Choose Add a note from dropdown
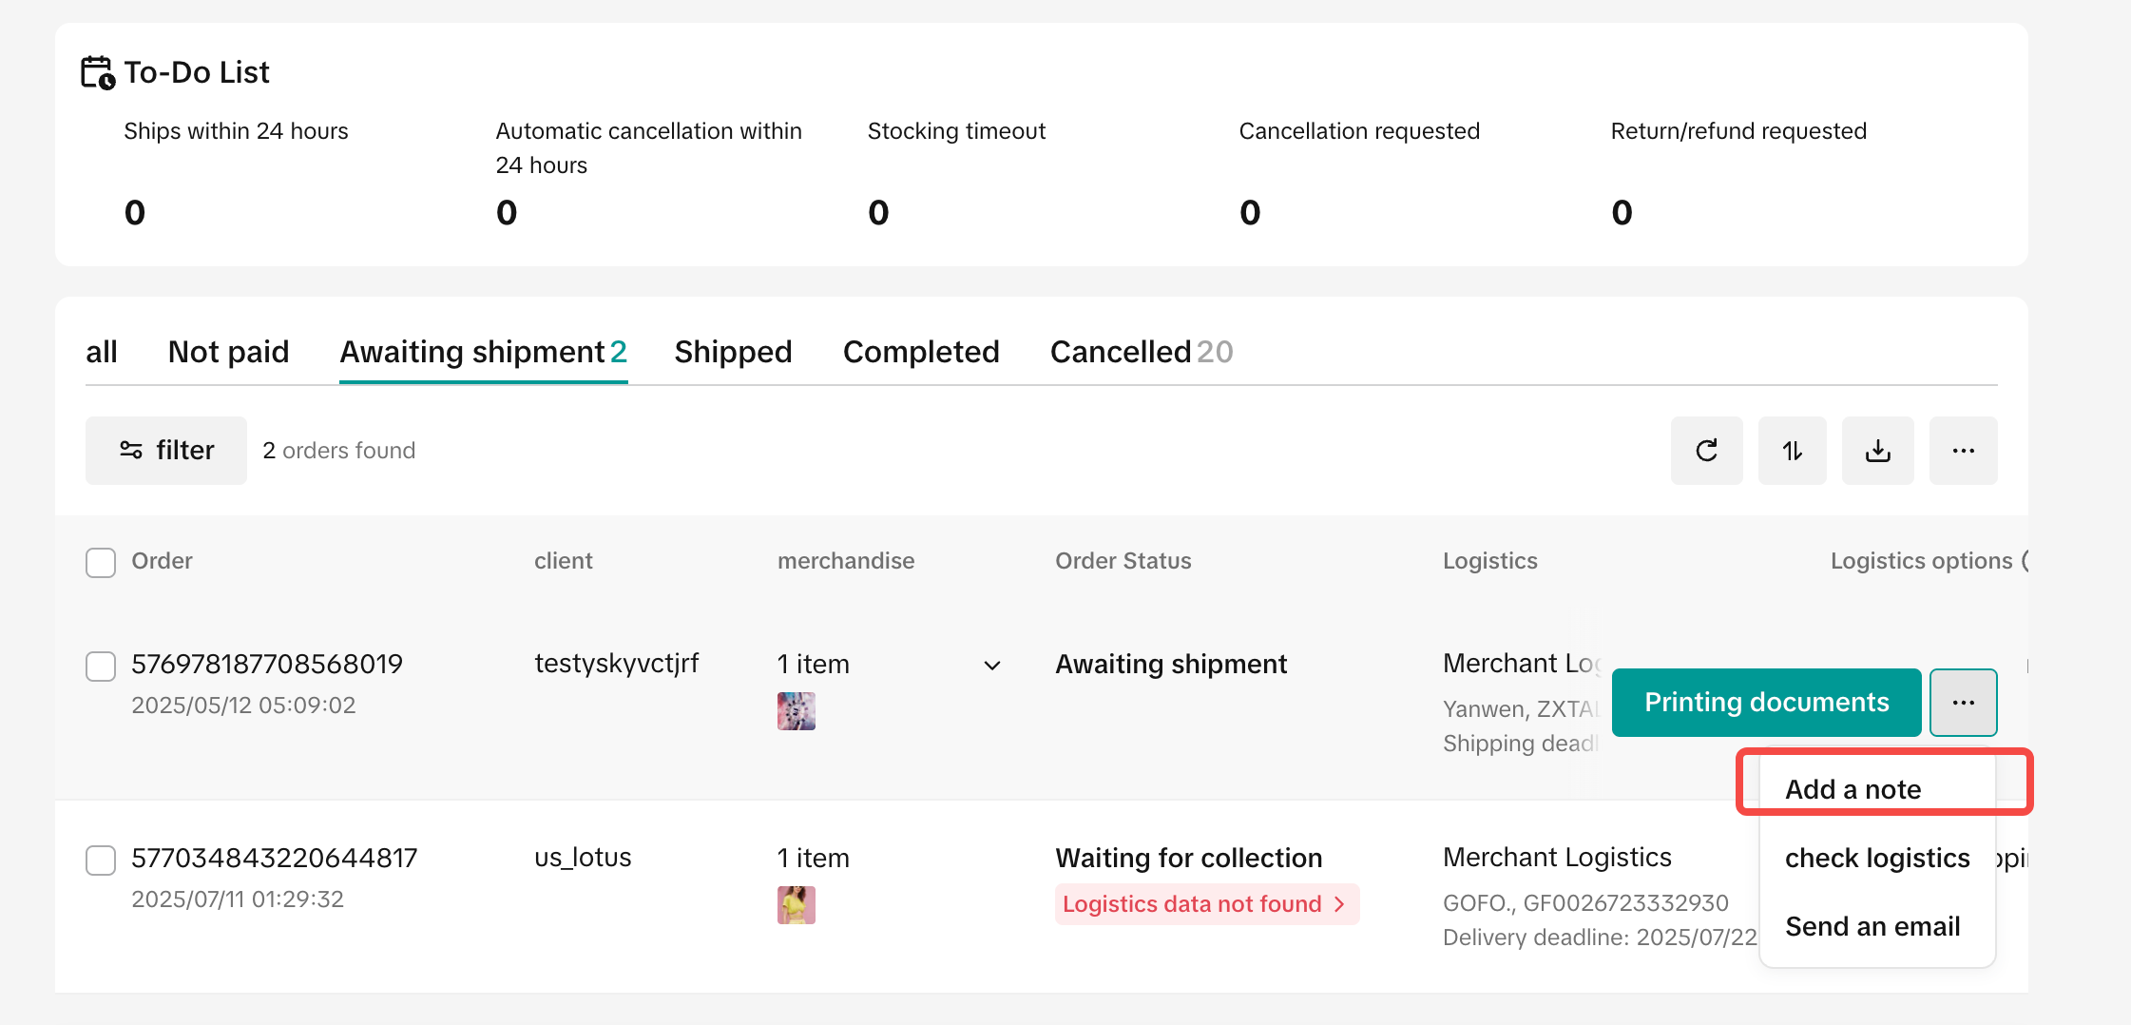2131x1025 pixels. pyautogui.click(x=1853, y=789)
